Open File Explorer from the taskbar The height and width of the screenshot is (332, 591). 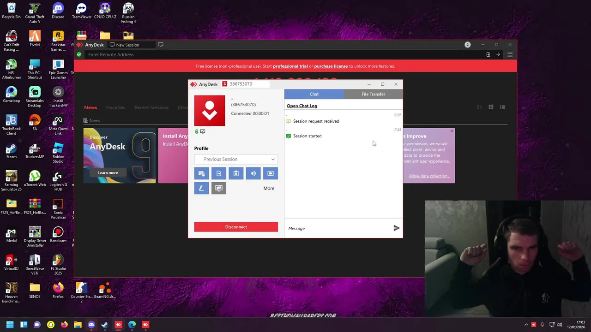coord(78,325)
